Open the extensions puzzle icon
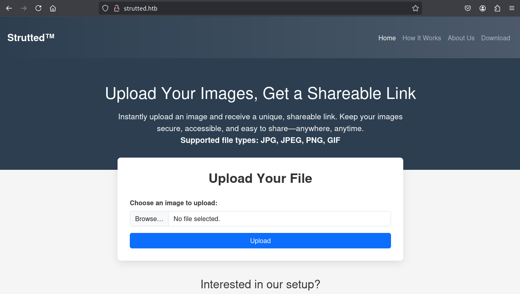The height and width of the screenshot is (294, 520). [497, 8]
